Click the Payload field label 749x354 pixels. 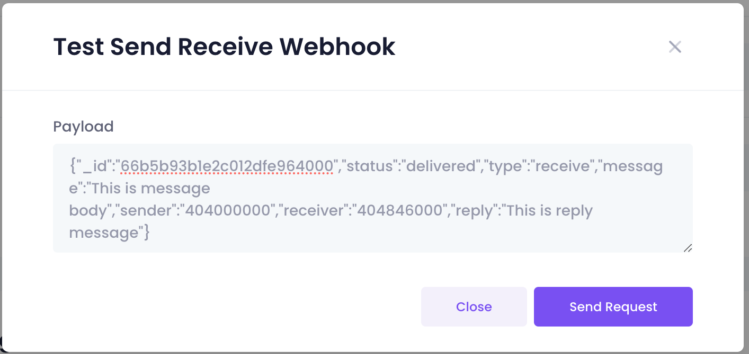83,127
